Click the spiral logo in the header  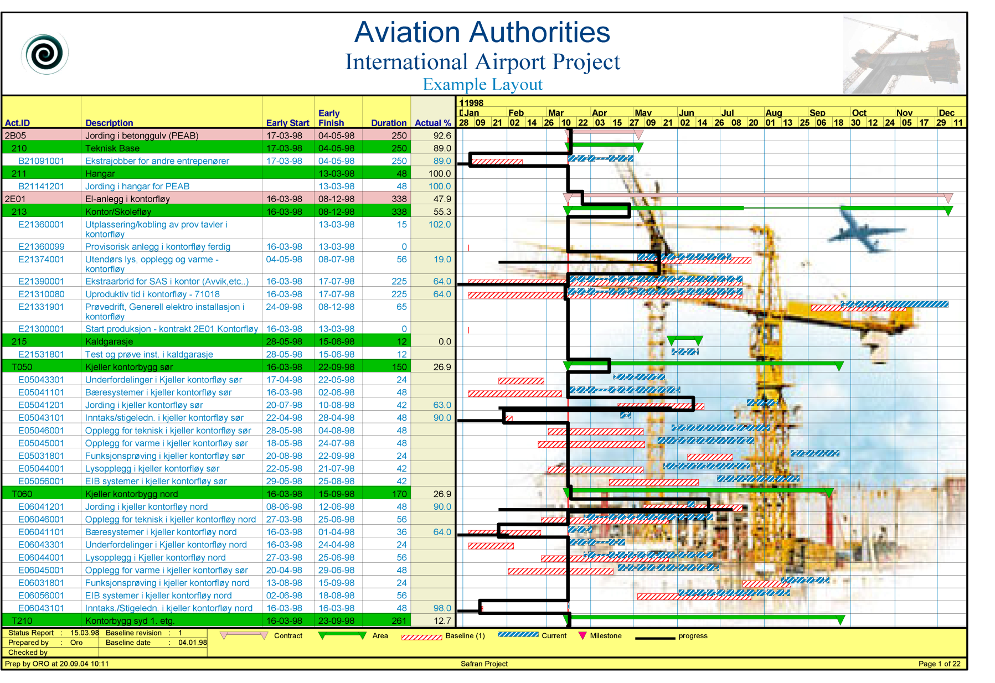(x=45, y=54)
